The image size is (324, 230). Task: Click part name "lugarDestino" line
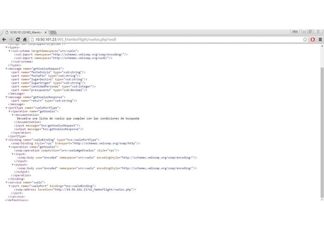tap(49, 80)
